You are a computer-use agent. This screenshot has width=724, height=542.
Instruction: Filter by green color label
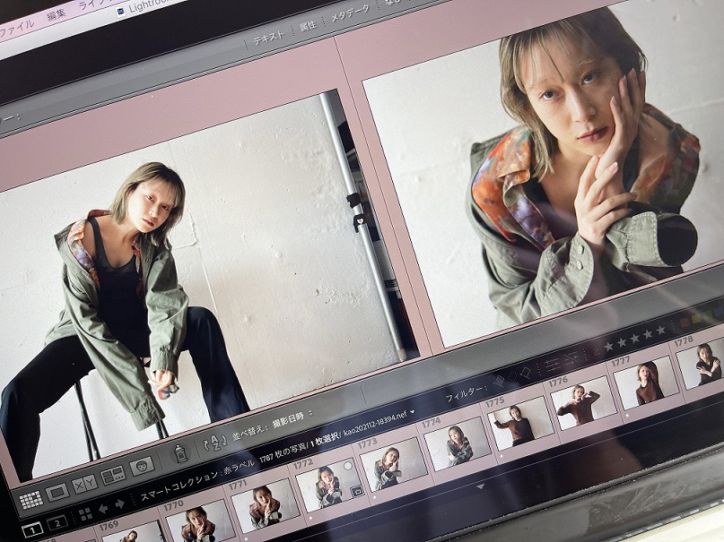pos(709,314)
